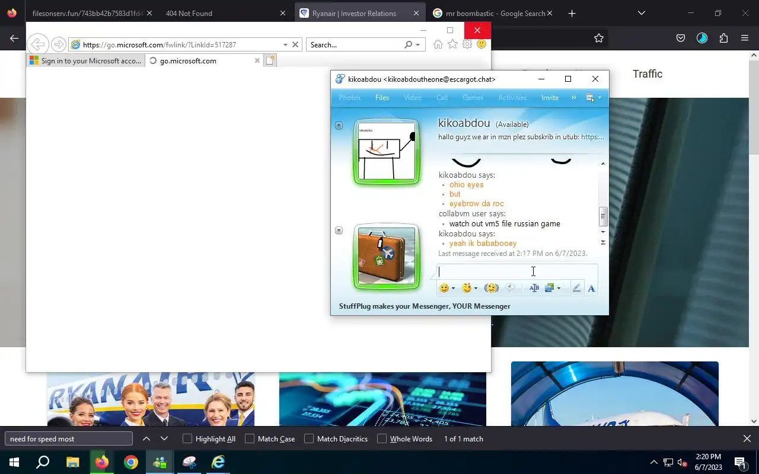Open File Explorer from the taskbar
The width and height of the screenshot is (759, 474).
click(x=72, y=462)
